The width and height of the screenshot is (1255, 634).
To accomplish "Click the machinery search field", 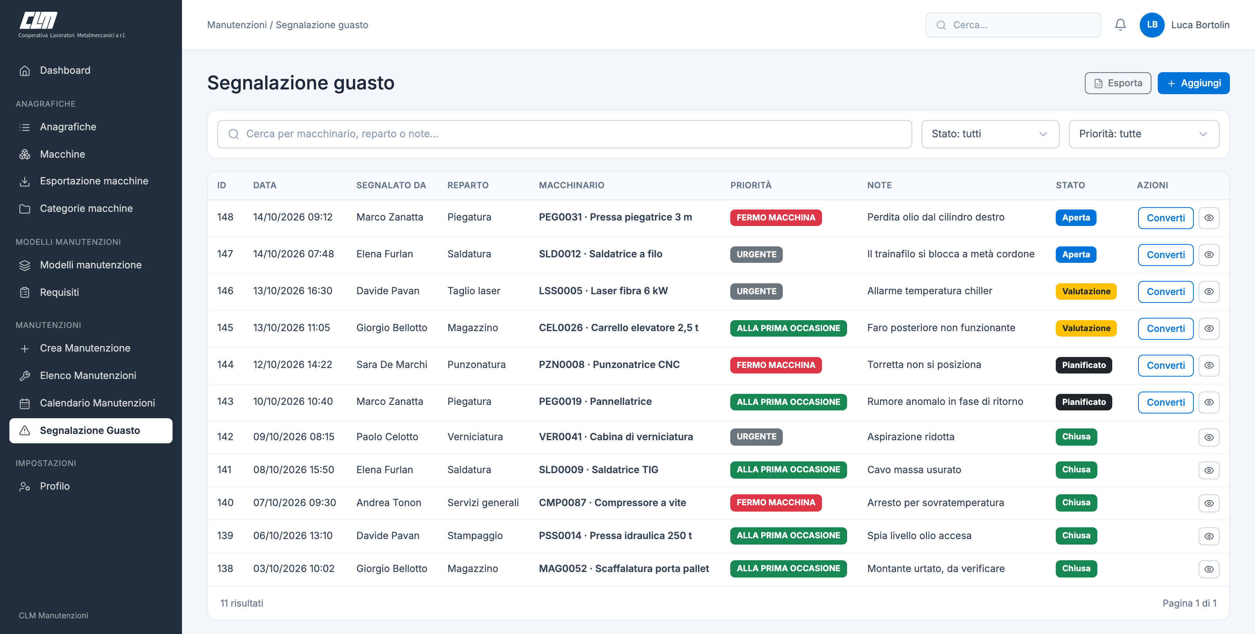I will click(x=564, y=134).
